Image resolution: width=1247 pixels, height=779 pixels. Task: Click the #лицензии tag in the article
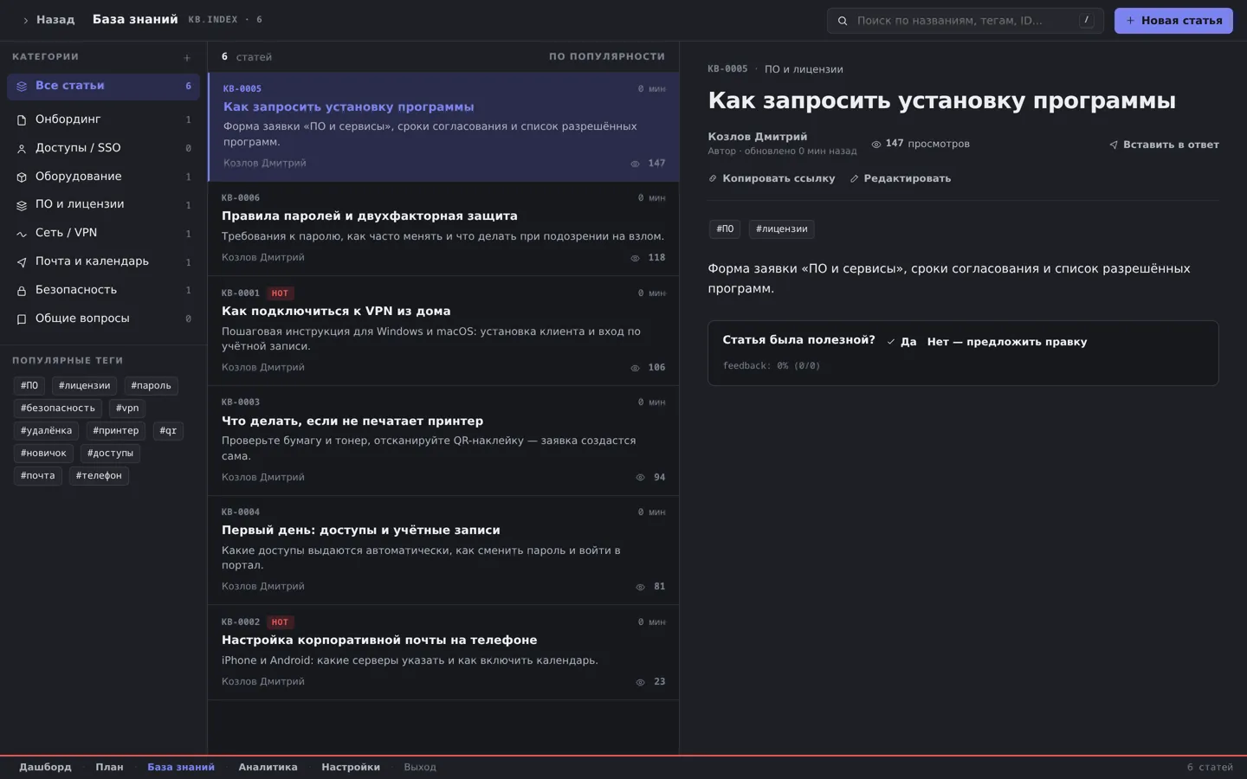coord(782,229)
